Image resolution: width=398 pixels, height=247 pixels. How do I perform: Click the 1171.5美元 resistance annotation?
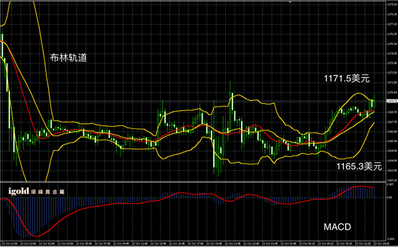pos(347,78)
